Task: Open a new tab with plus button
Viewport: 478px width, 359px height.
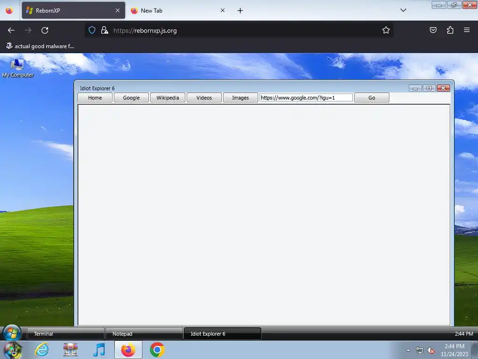Action: pyautogui.click(x=240, y=11)
